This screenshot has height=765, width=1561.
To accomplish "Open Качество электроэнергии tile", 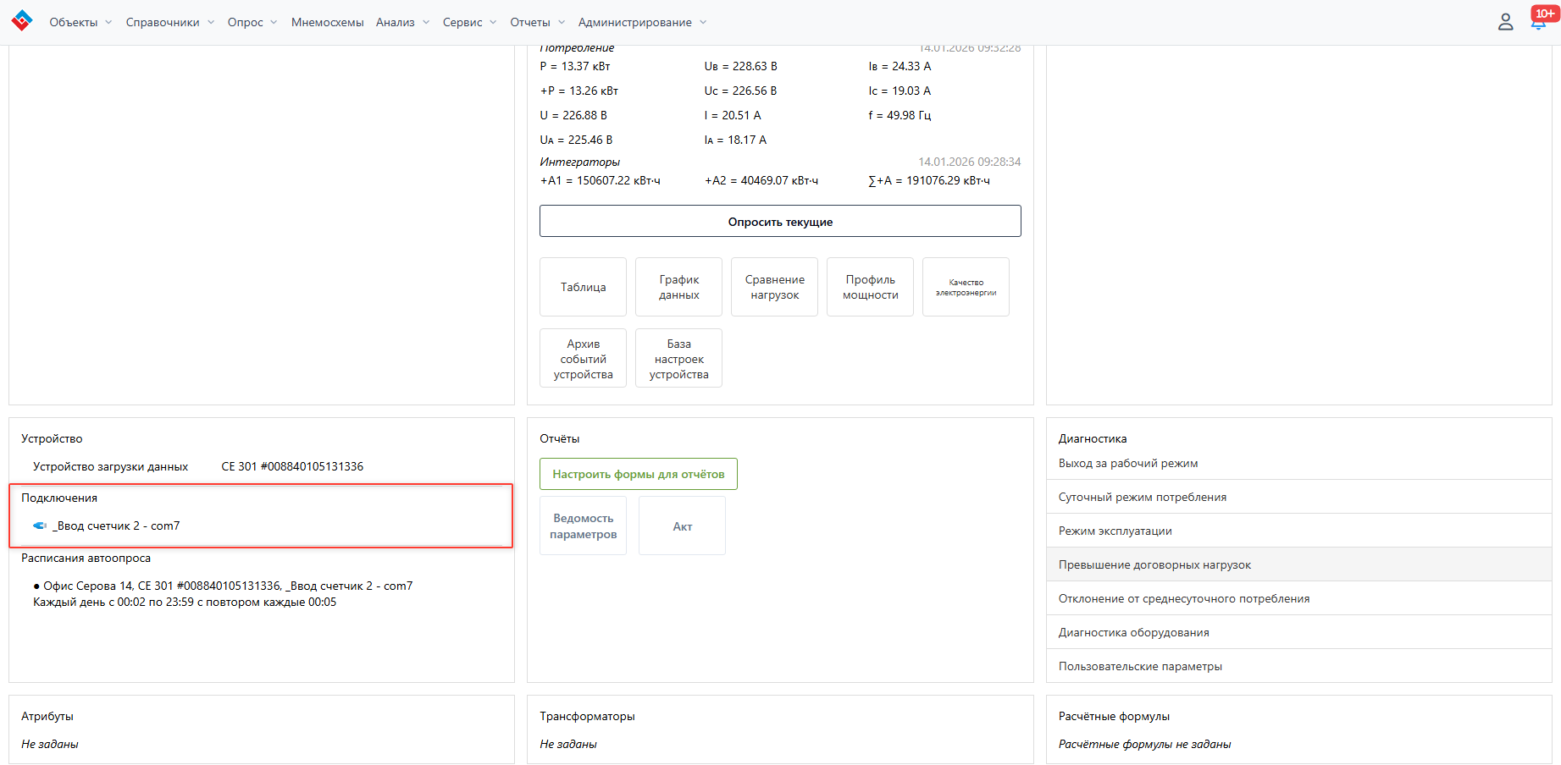I will 966,287.
